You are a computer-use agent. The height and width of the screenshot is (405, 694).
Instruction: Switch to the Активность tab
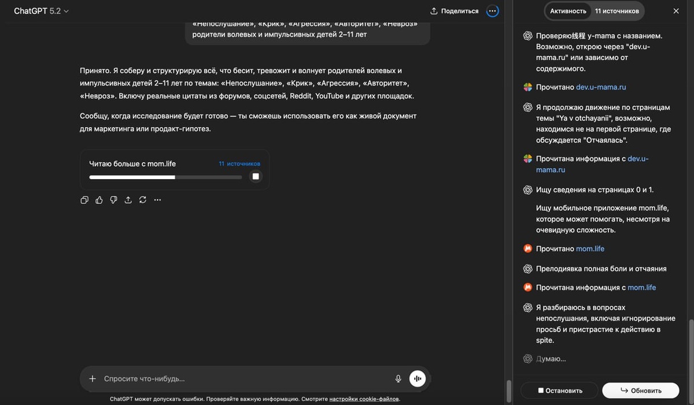coord(568,11)
